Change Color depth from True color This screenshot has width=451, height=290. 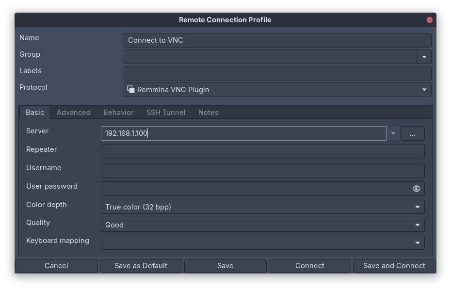(418, 207)
